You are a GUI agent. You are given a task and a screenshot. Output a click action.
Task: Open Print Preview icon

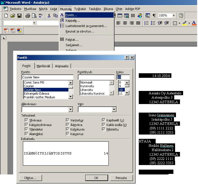[x=34, y=16]
